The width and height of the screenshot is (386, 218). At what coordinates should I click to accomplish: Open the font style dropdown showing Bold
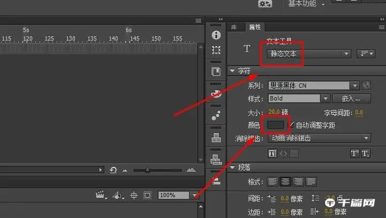point(299,98)
